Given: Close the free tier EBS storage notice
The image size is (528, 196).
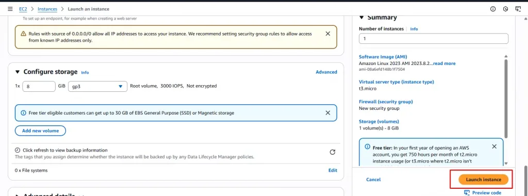Looking at the screenshot, I should click(x=327, y=113).
